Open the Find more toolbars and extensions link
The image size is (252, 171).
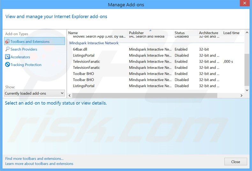point(34,159)
